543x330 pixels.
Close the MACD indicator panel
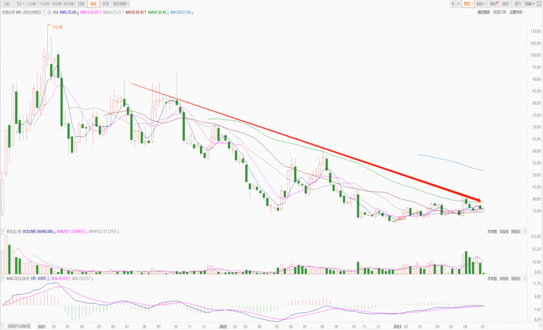(x=525, y=279)
